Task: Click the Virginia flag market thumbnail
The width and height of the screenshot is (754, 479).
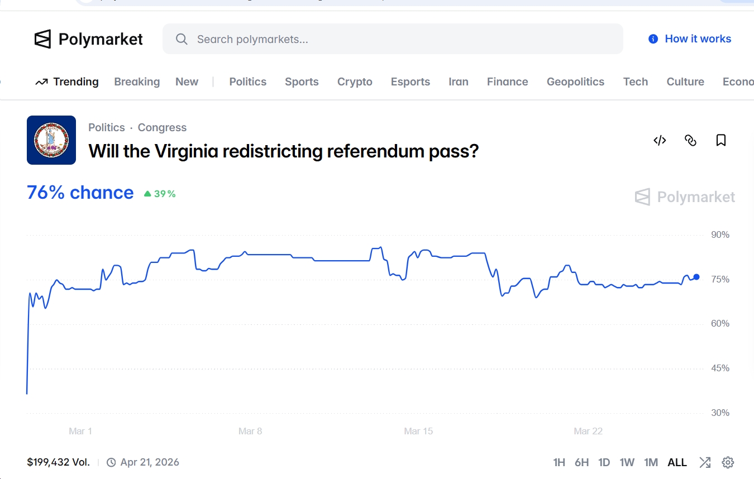Action: [x=51, y=140]
